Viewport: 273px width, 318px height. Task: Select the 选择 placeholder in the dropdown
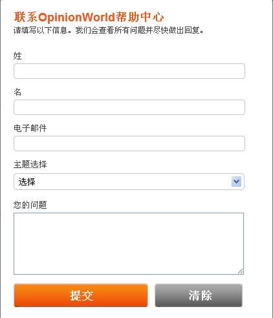27,182
